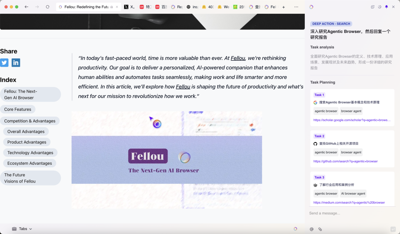Viewport: 400px width, 234px height.
Task: Start a new chat in assistant panel
Action: click(x=373, y=7)
